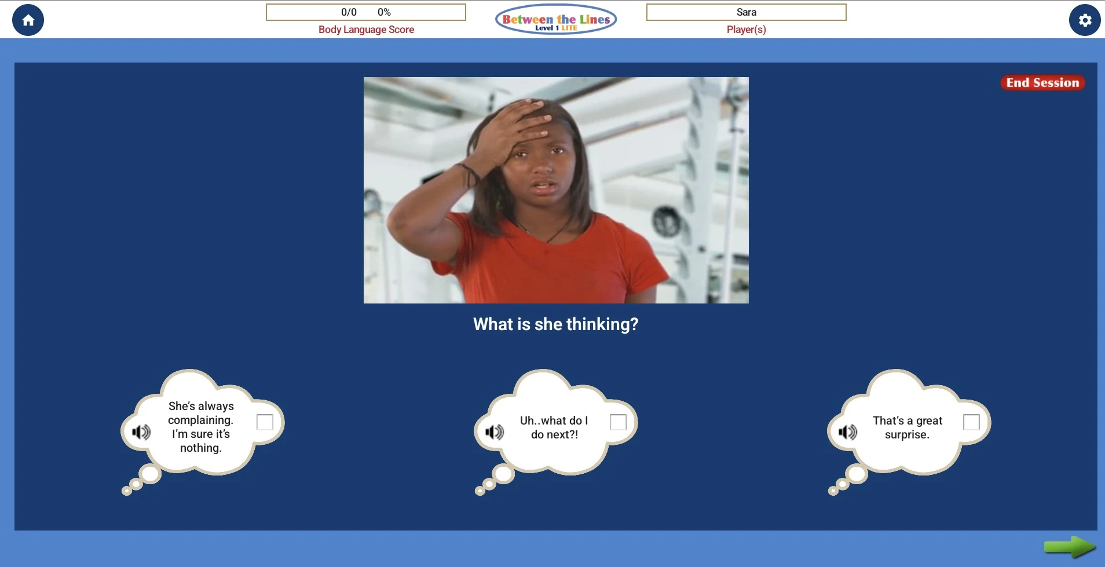1105x567 pixels.
Task: Open the settings gear icon
Action: click(1085, 20)
